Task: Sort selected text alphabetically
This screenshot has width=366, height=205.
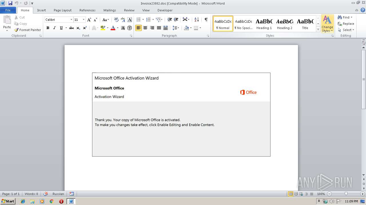Action: tap(196, 20)
